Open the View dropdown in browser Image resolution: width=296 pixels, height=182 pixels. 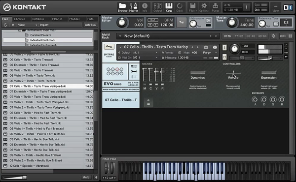coord(27,25)
